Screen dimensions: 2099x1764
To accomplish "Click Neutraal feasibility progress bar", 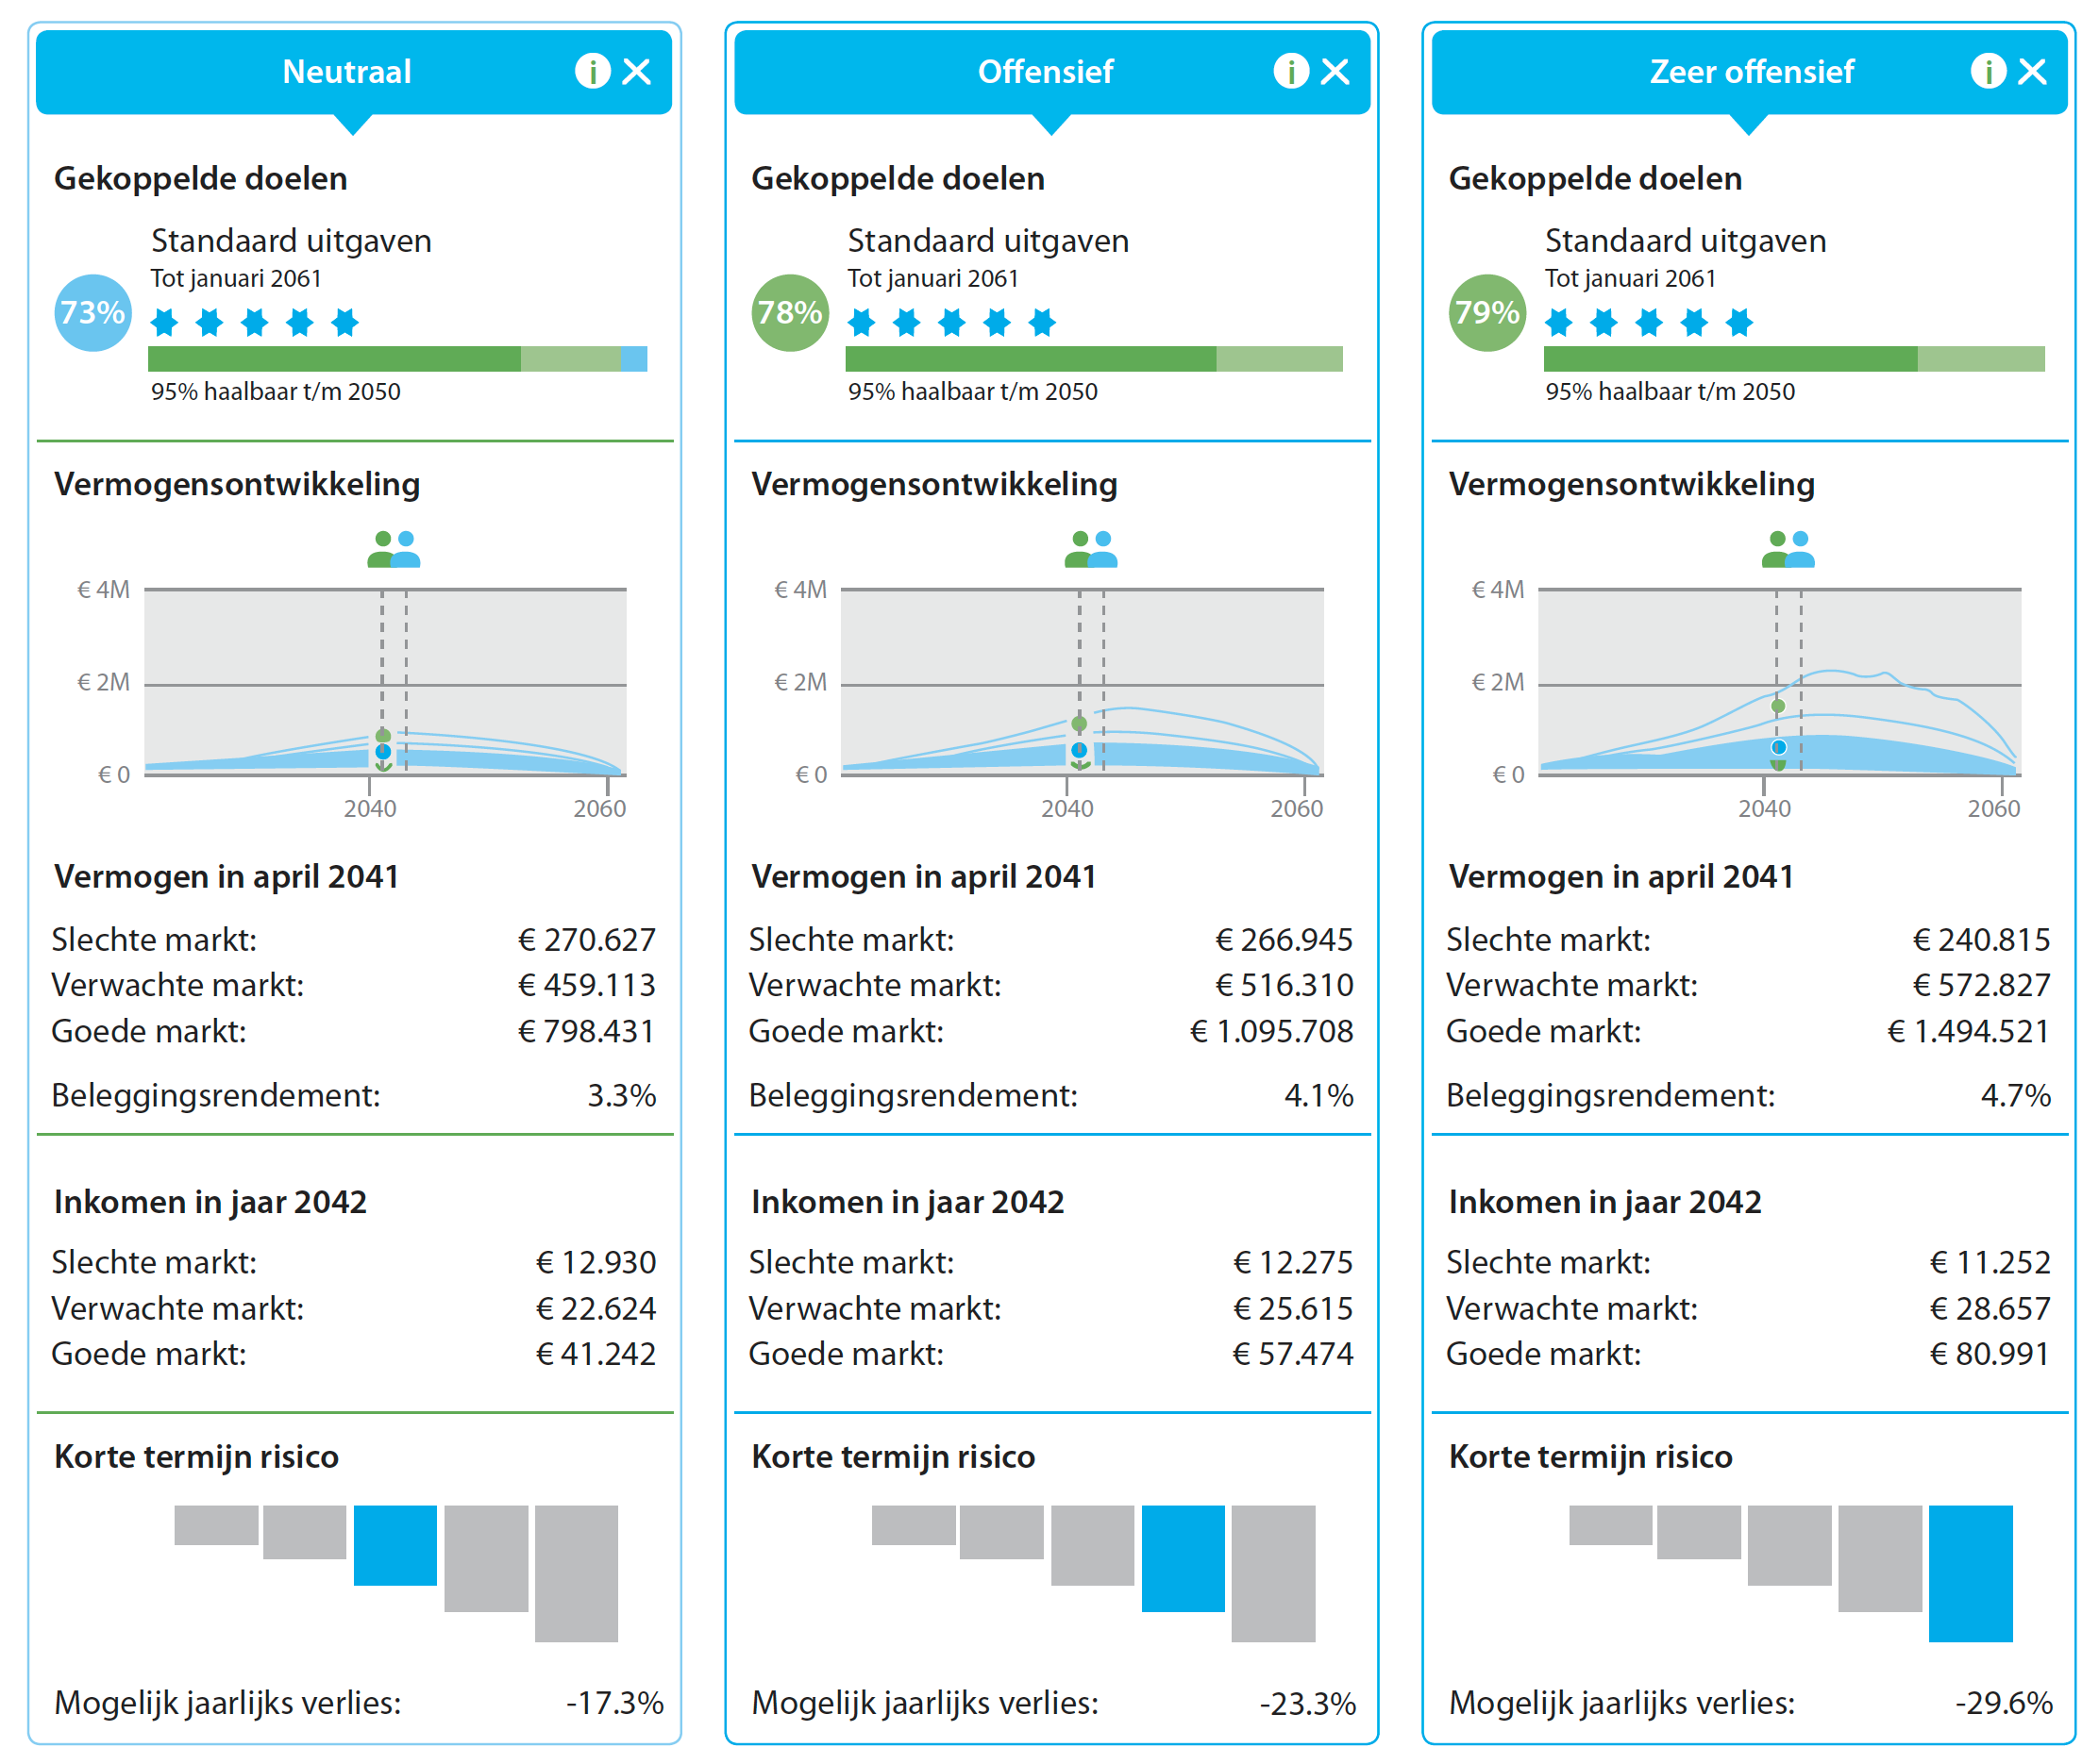I will pos(397,359).
